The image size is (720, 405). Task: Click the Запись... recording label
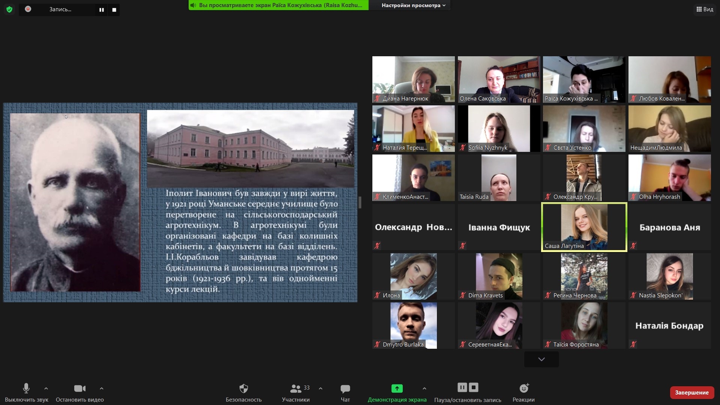pos(60,9)
